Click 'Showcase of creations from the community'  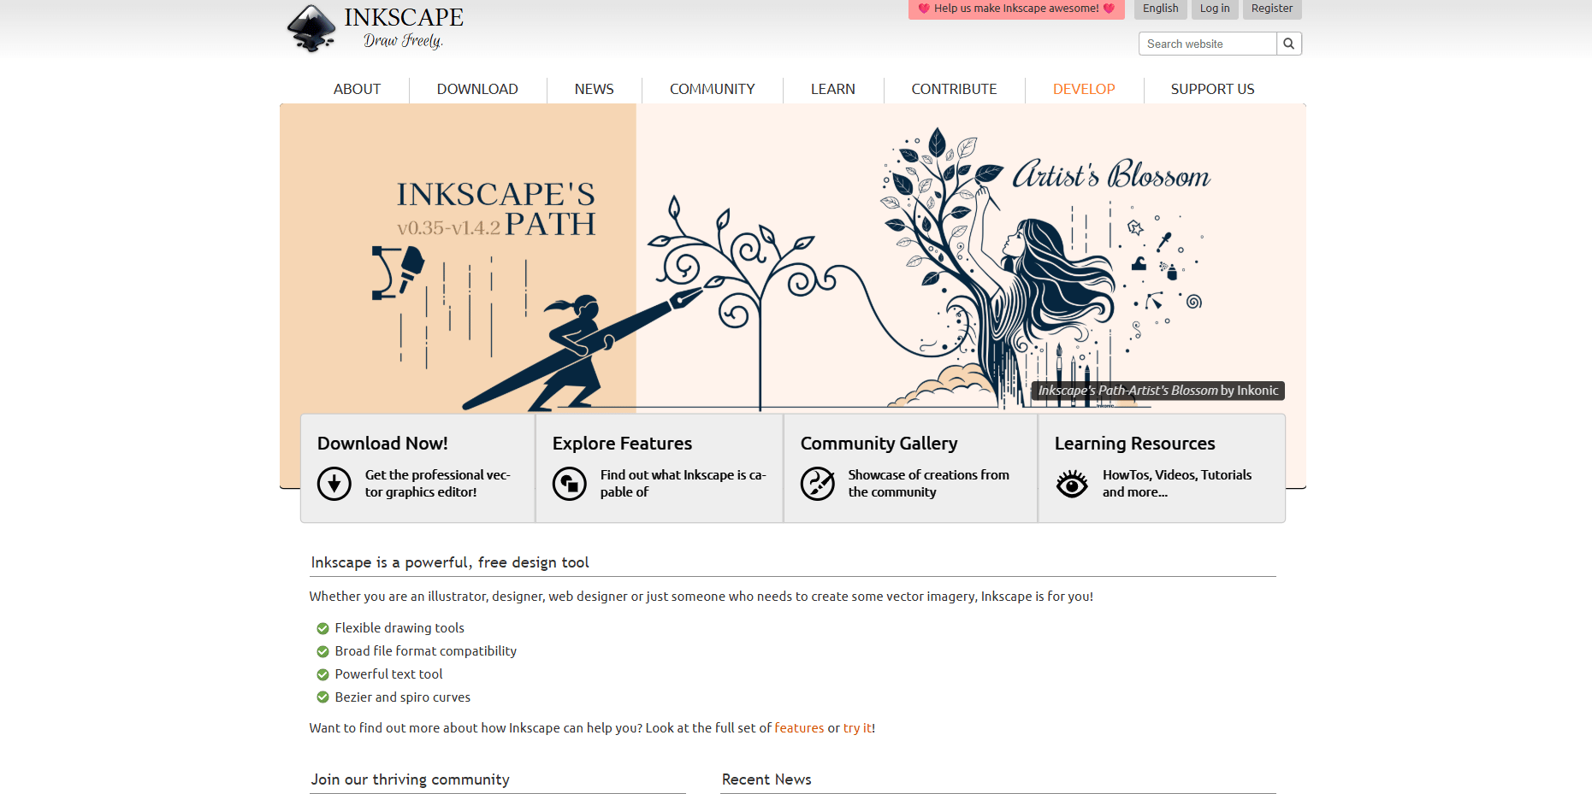[928, 484]
